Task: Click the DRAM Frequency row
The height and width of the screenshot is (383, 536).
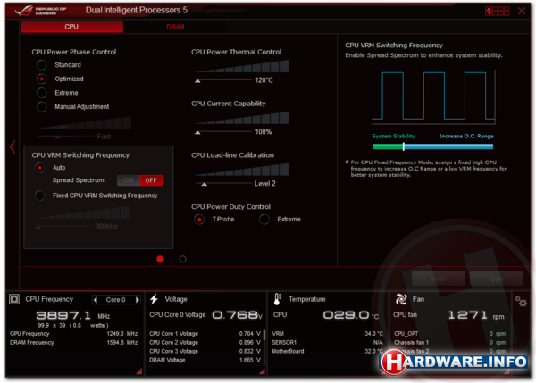Action: click(73, 343)
